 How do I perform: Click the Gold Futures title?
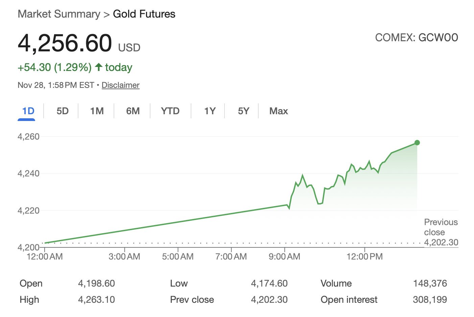[x=144, y=14]
